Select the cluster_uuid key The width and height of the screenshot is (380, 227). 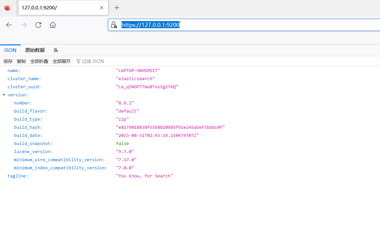24,87
